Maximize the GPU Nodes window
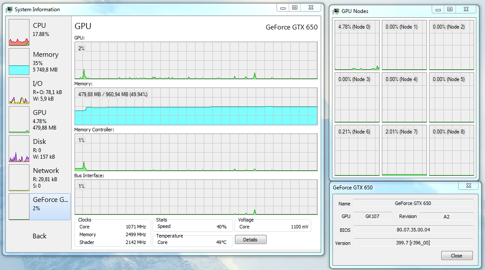This screenshot has width=485, height=270. click(x=450, y=10)
